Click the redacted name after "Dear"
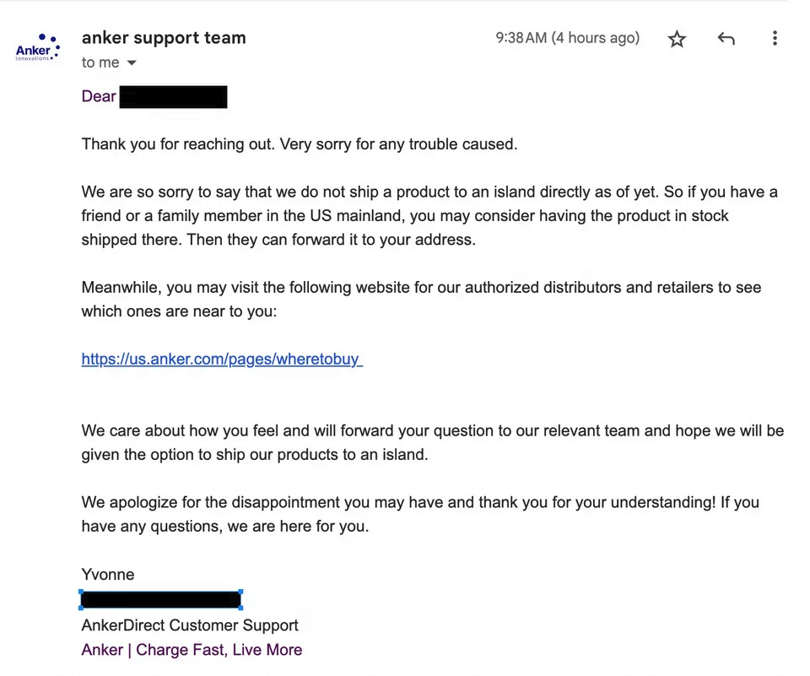 tap(173, 97)
